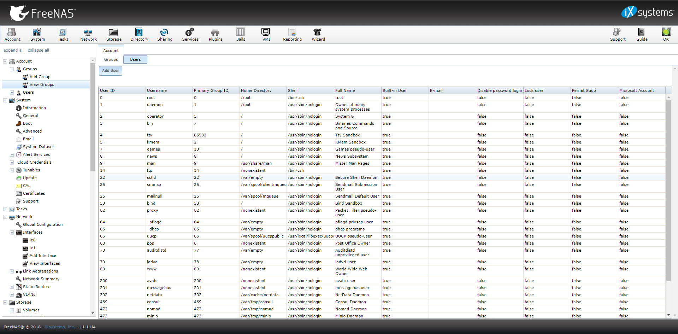Viewport: 678px width, 334px height.
Task: Open the Jails toolbar icon
Action: [241, 35]
